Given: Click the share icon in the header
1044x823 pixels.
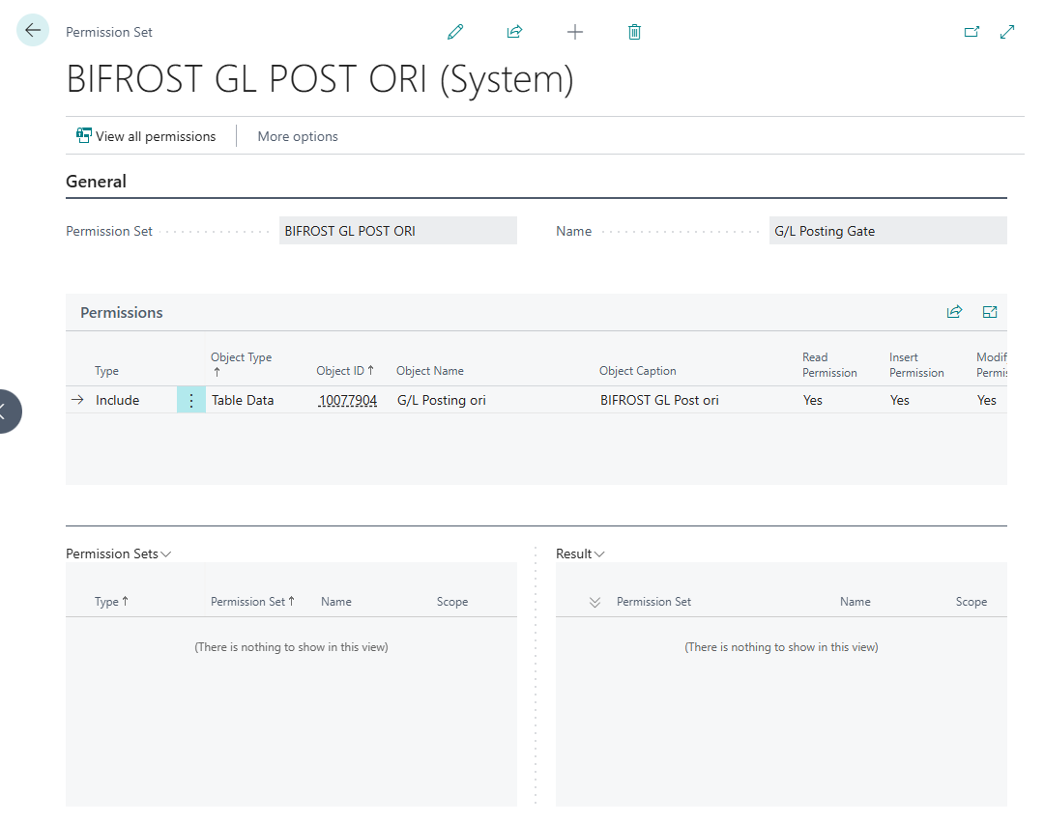Looking at the screenshot, I should pyautogui.click(x=514, y=32).
